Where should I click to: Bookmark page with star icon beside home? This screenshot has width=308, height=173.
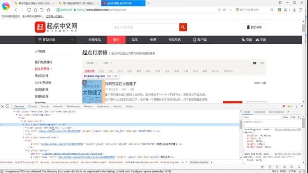pos(49,10)
